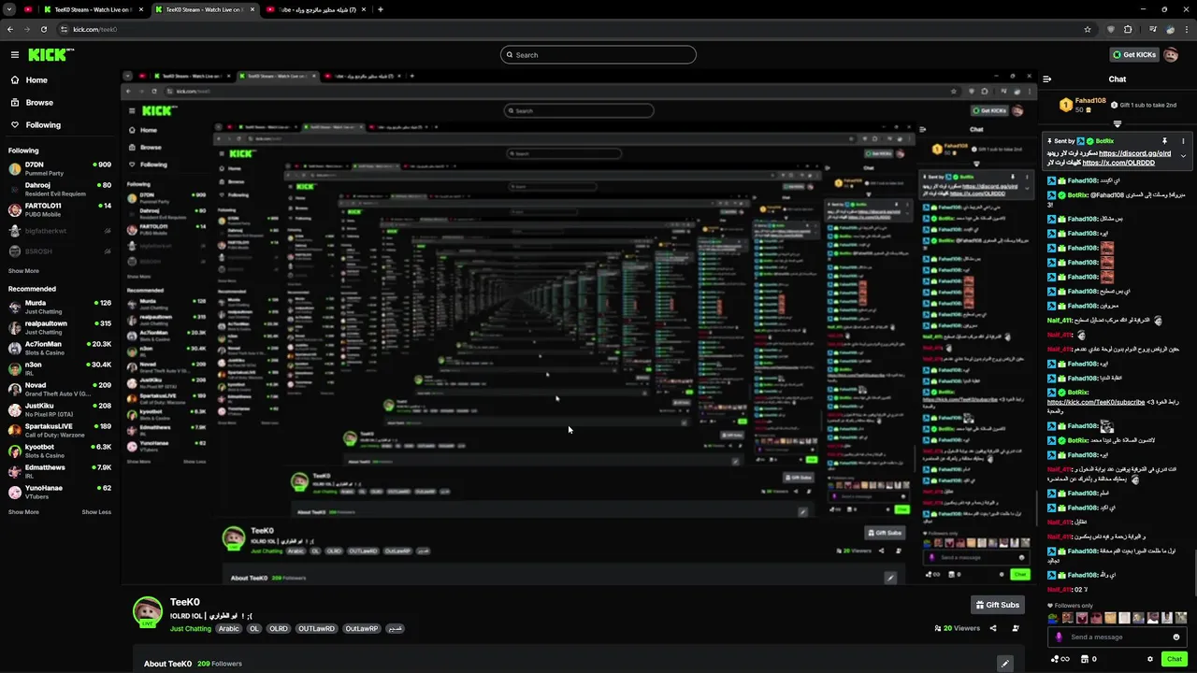1197x673 pixels.
Task: Click the Get KICKs button
Action: click(x=1133, y=55)
